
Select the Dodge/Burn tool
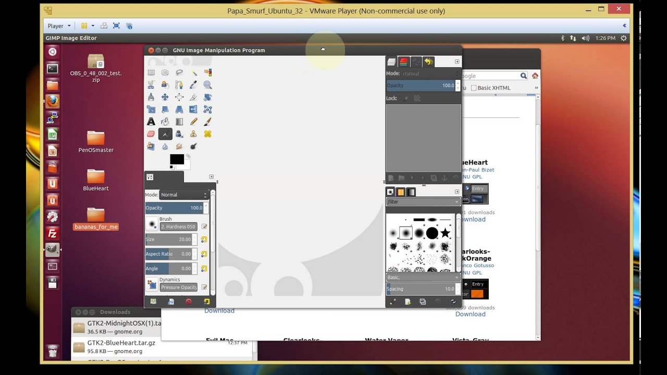(193, 146)
